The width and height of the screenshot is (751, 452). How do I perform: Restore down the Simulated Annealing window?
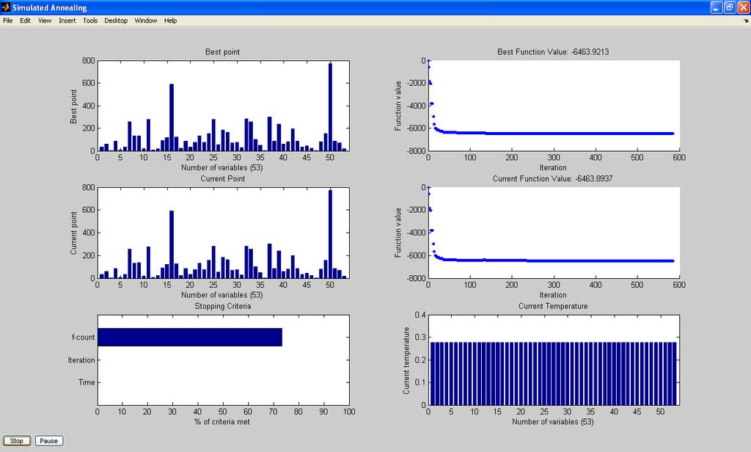[730, 7]
